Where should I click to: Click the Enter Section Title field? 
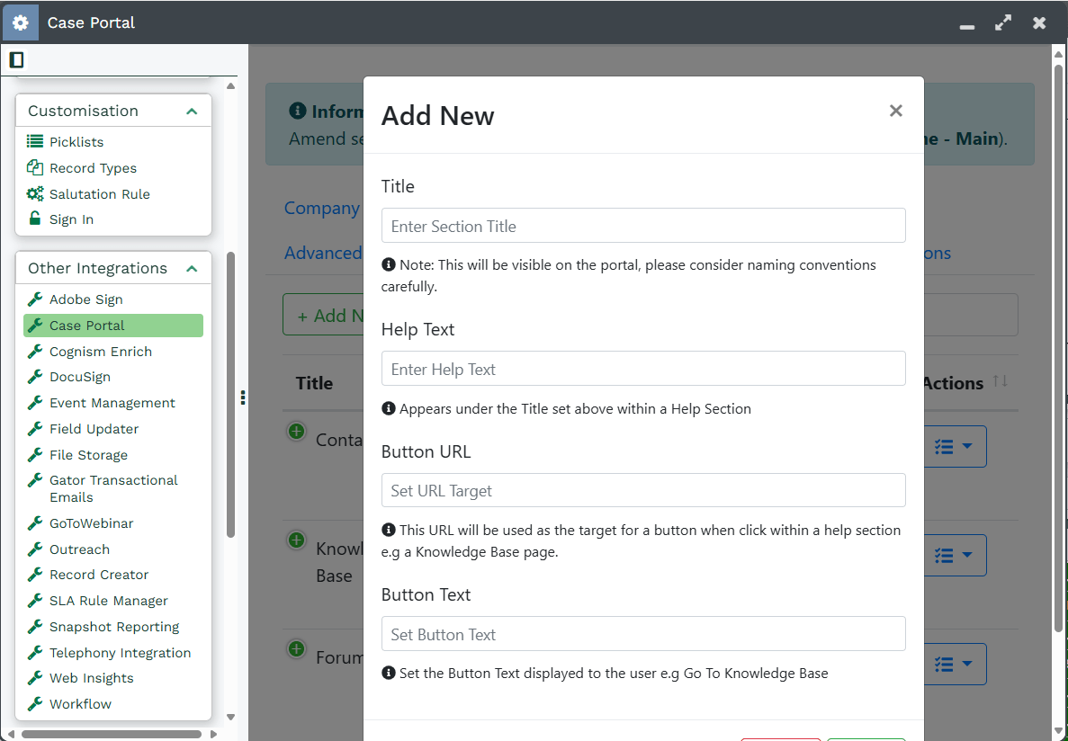[x=642, y=226]
